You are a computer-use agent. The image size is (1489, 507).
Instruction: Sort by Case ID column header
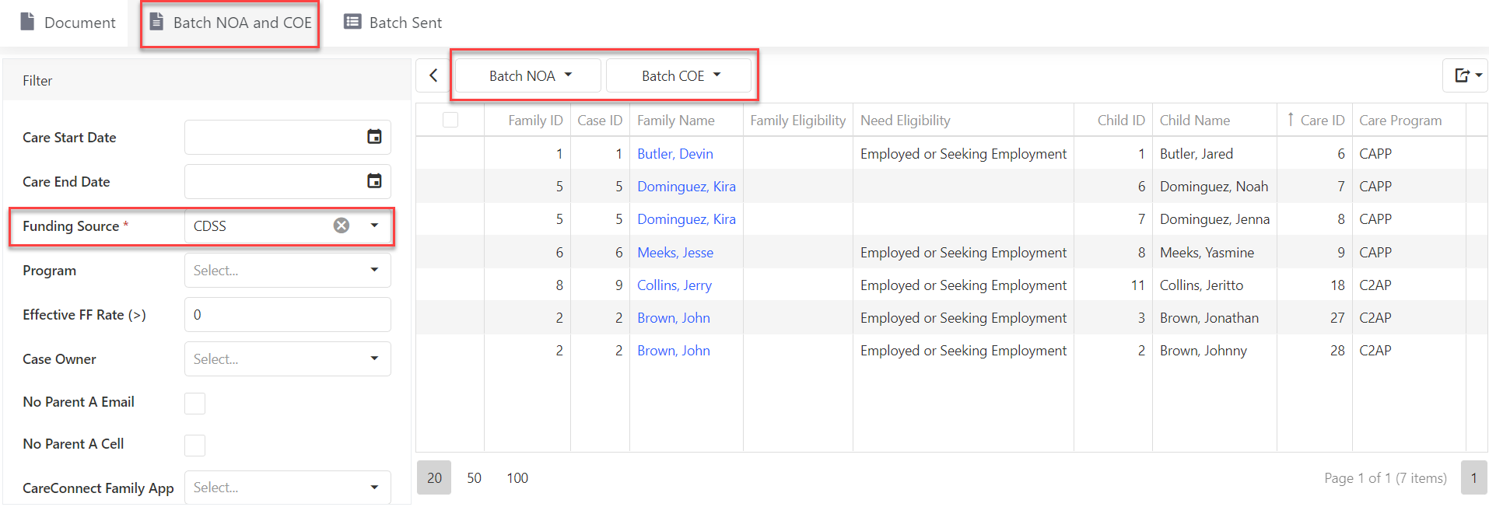[x=600, y=120]
